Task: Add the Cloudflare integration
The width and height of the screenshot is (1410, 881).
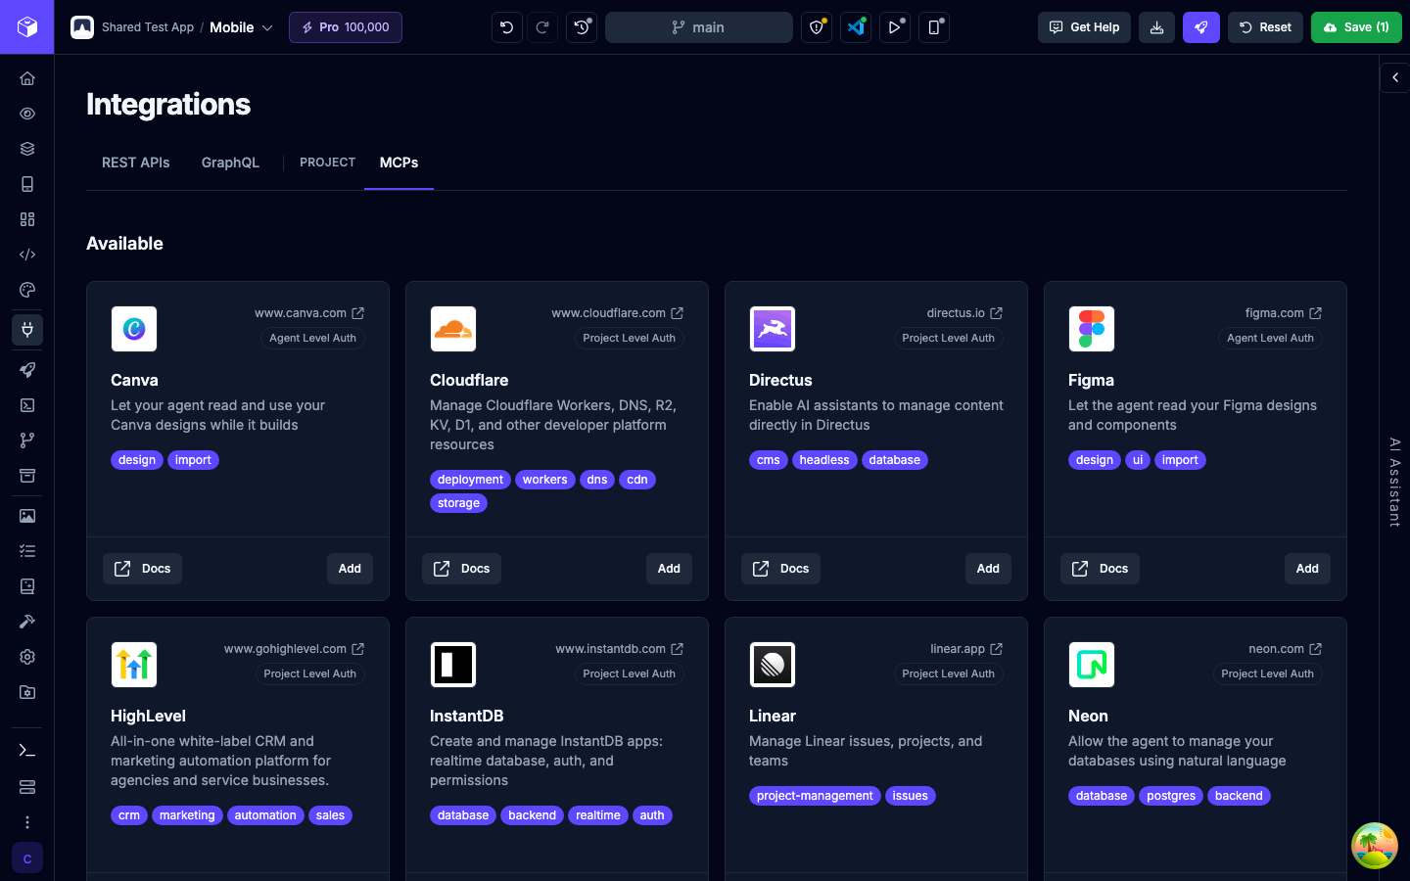Action: pos(669,569)
